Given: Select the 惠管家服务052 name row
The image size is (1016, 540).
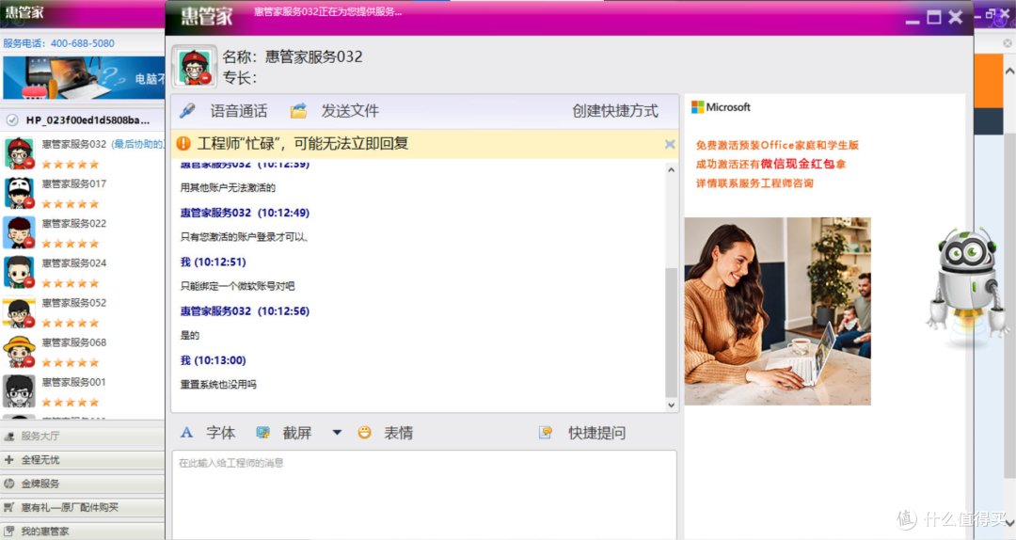Looking at the screenshot, I should point(74,302).
